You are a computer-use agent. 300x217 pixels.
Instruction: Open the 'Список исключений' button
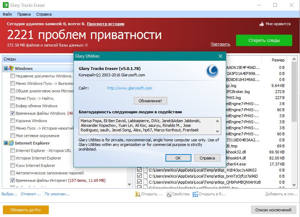tap(273, 210)
